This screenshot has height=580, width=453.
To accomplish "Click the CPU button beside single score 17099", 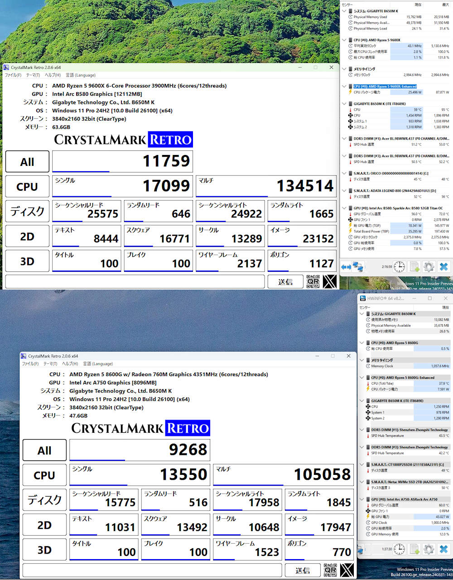I will pyautogui.click(x=27, y=187).
